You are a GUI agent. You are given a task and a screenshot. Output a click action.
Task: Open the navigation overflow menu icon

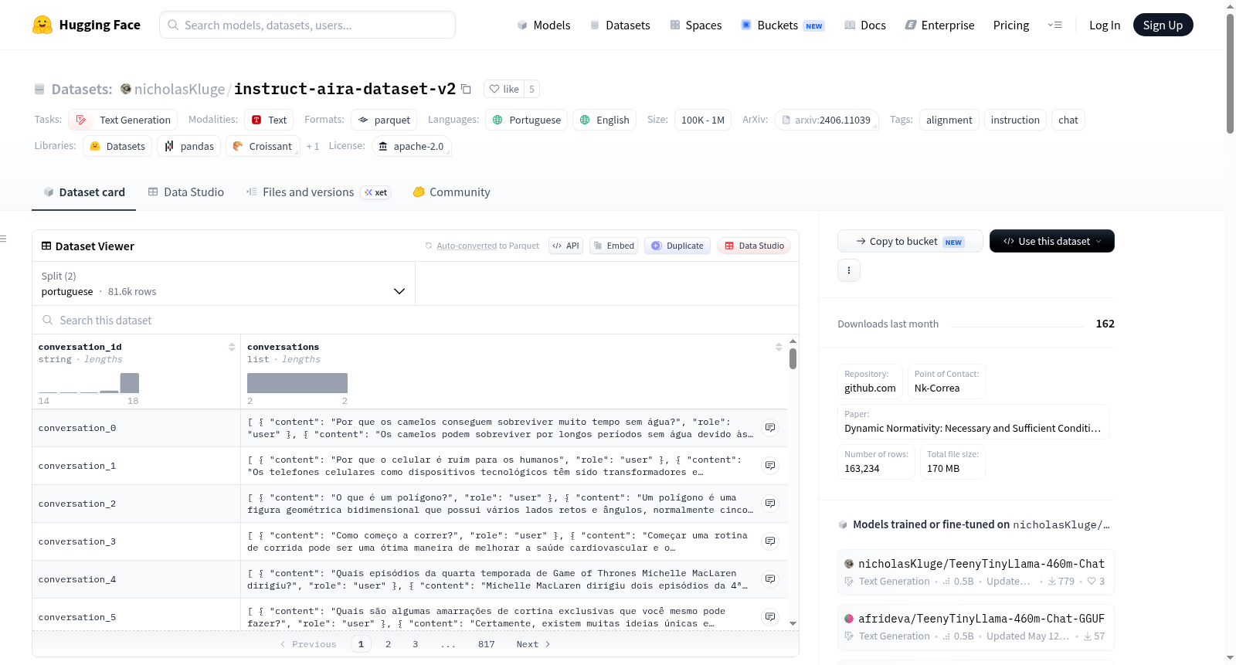(x=1054, y=25)
